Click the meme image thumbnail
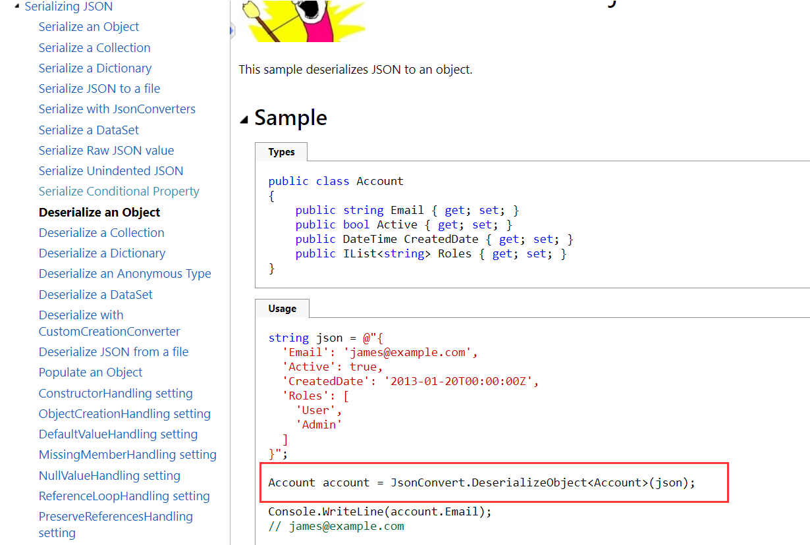The image size is (810, 545). tap(302, 20)
